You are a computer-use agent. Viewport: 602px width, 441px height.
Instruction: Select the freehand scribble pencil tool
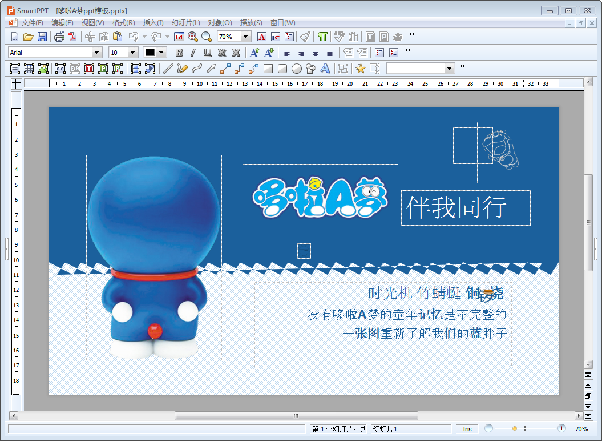pyautogui.click(x=183, y=69)
